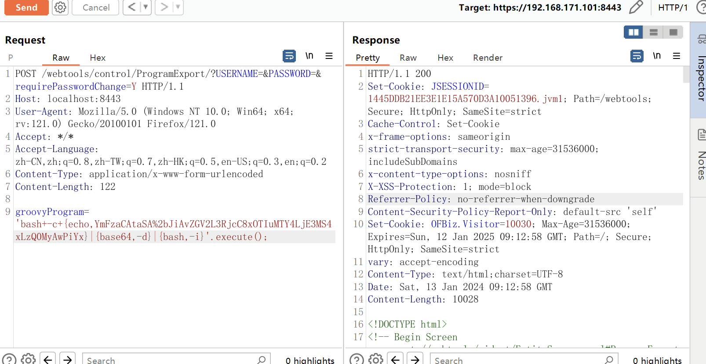This screenshot has width=706, height=364.
Task: Edit the target with the pencil icon
Action: click(636, 7)
